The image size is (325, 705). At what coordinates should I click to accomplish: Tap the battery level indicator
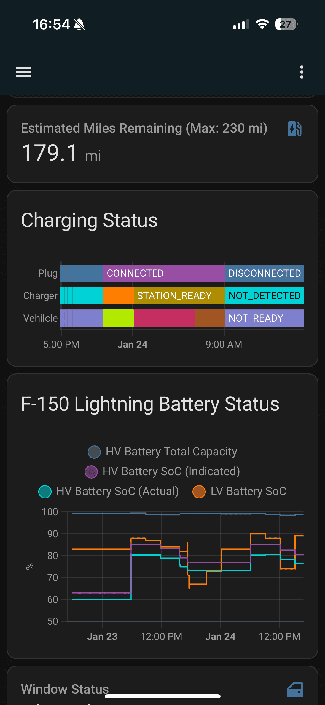286,24
